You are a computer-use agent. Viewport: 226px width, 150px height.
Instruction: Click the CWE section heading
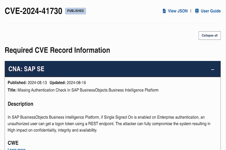coord(14,142)
